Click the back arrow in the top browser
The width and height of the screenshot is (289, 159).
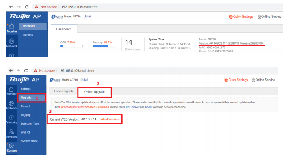pyautogui.click(x=11, y=7)
